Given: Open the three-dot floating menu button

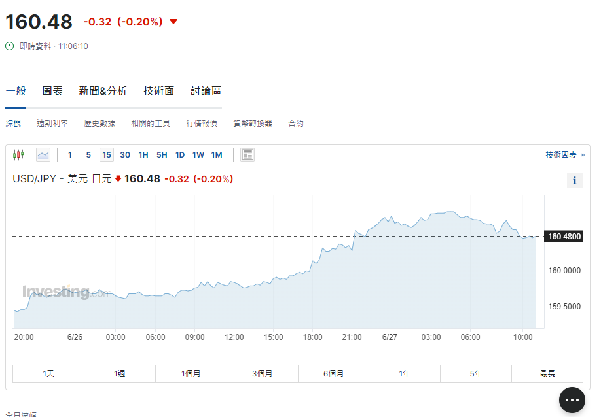Looking at the screenshot, I should 572,399.
